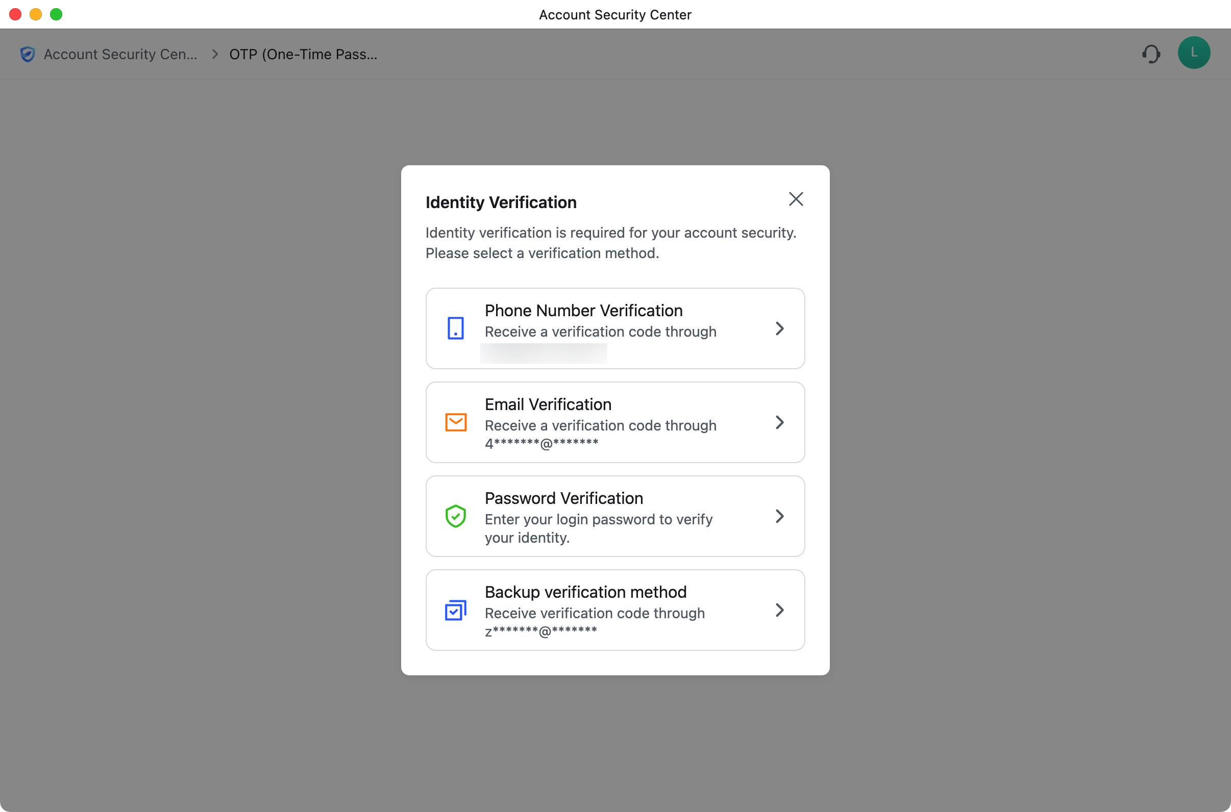Choose Email Verification option title
The image size is (1231, 812).
(548, 404)
